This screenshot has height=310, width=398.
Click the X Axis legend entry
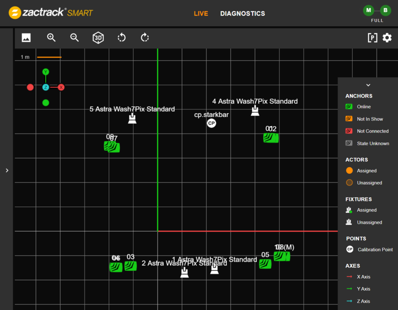click(358, 277)
